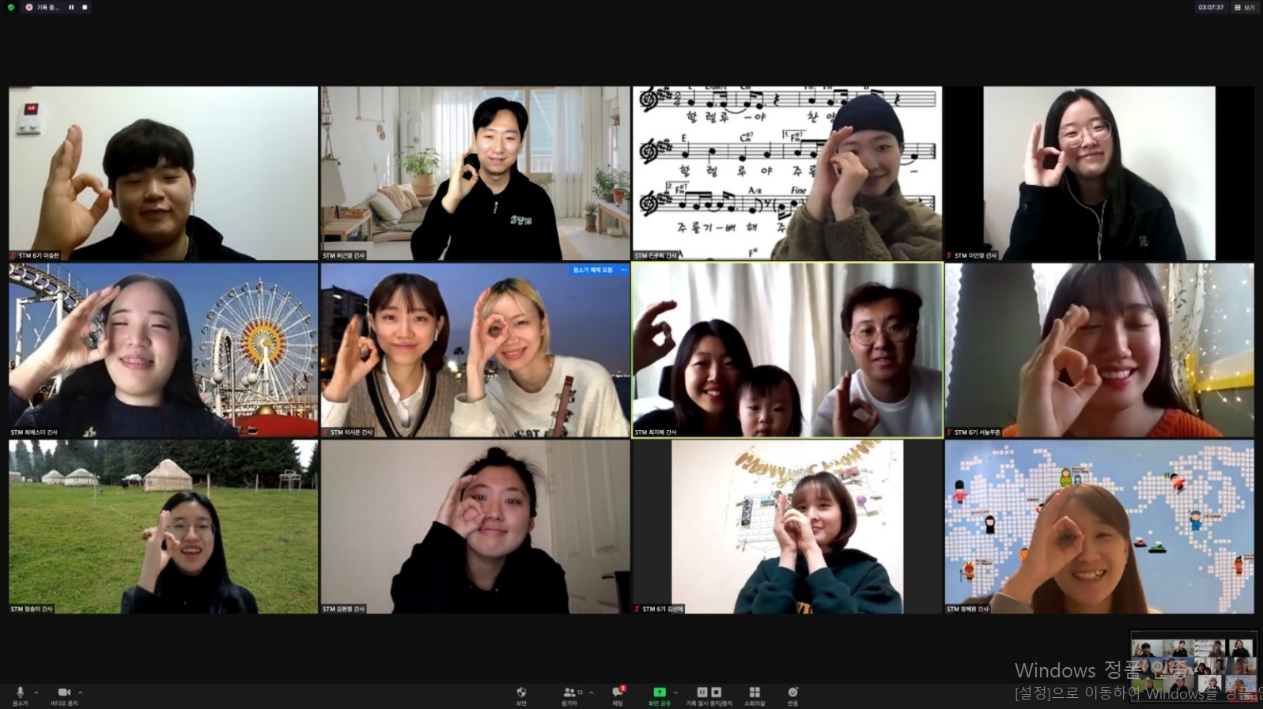Select the STM 이민영 간사 video tile
Image resolution: width=1263 pixels, height=709 pixels.
[x=1099, y=173]
